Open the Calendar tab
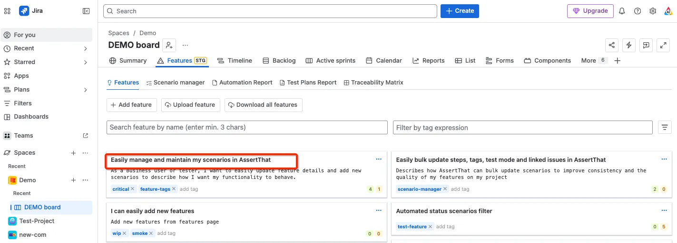The height and width of the screenshot is (243, 677). pyautogui.click(x=384, y=61)
